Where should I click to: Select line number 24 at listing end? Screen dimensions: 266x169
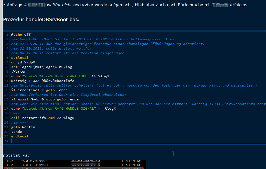(x=6, y=141)
